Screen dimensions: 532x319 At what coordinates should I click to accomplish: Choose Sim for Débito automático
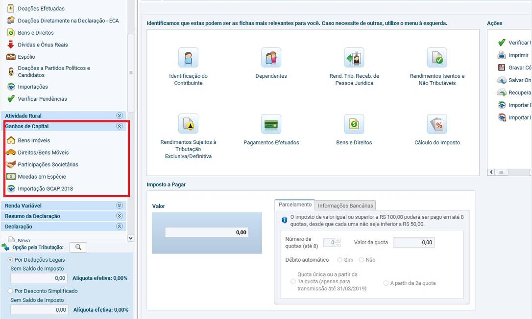tap(340, 260)
